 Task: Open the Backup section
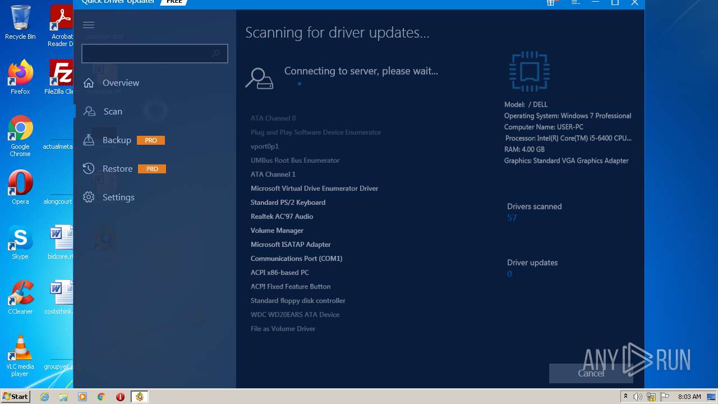[x=117, y=140]
